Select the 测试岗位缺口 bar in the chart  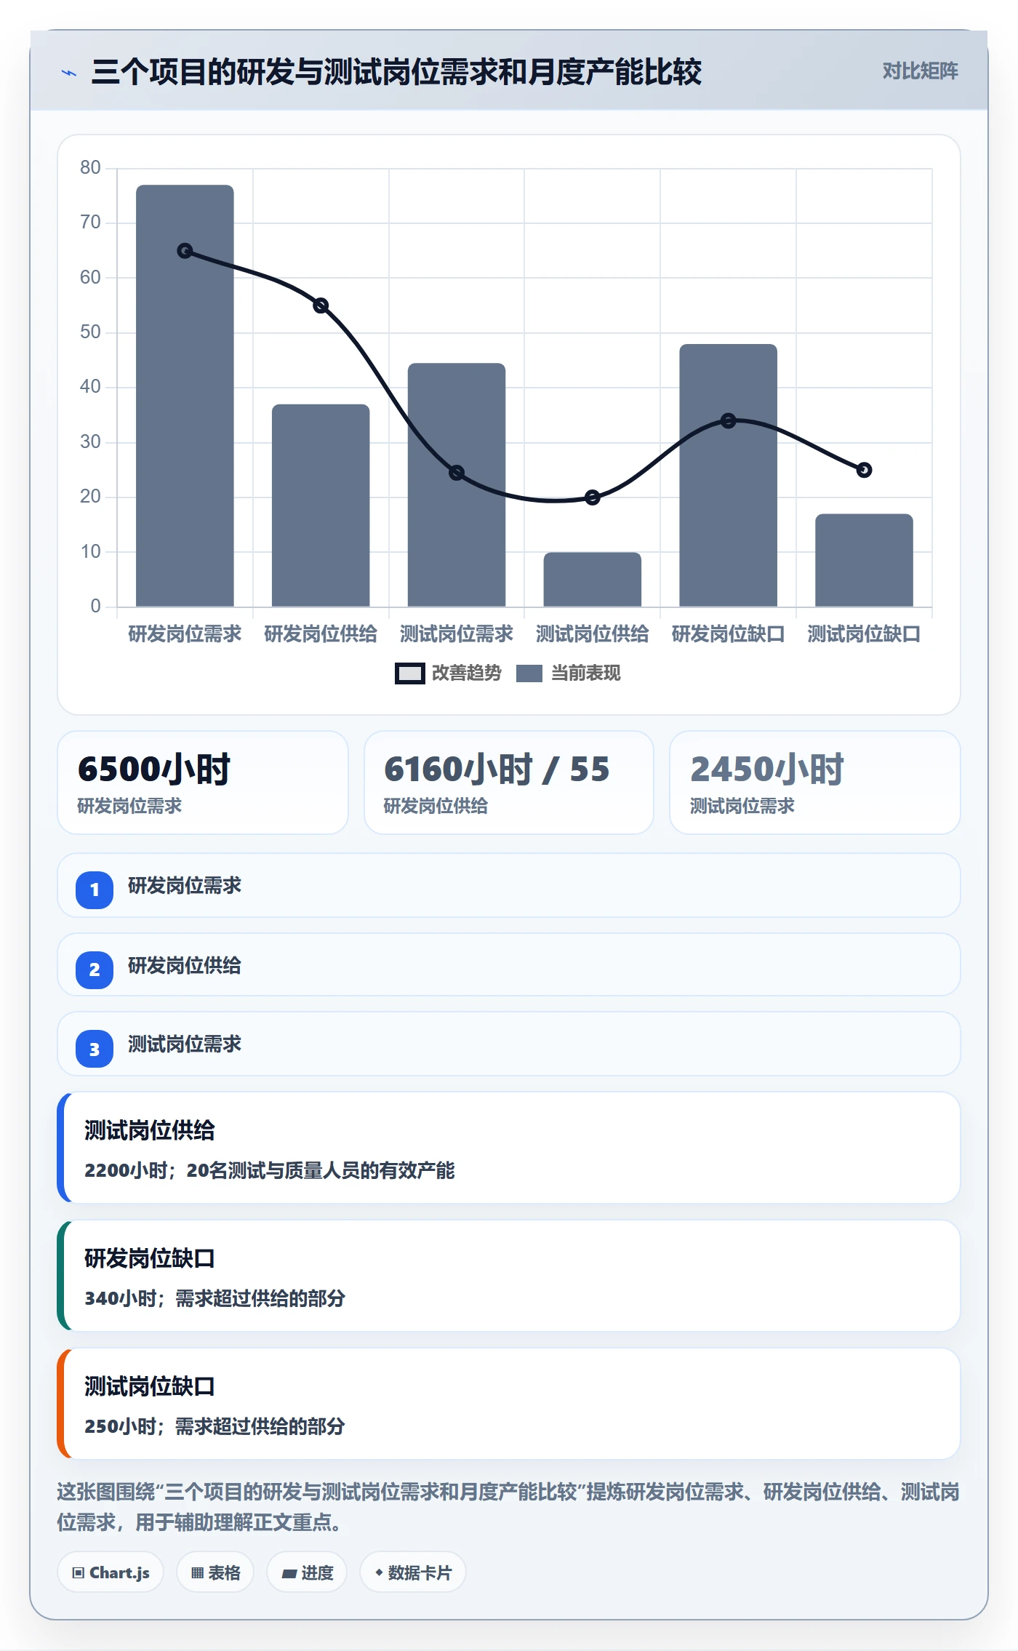[864, 560]
